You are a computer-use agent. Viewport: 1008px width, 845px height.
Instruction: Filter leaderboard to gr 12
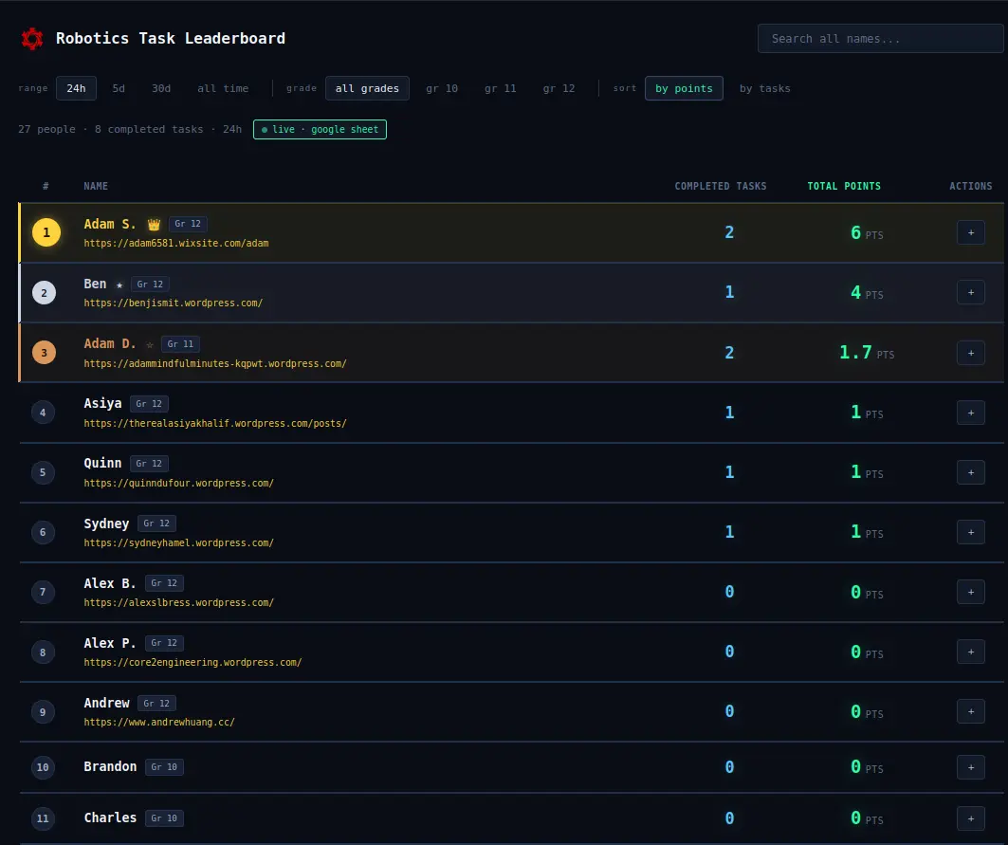[x=559, y=88]
